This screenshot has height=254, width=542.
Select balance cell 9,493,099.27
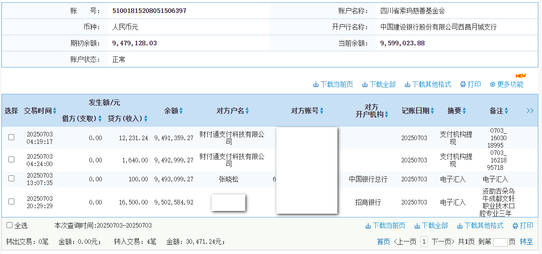(174, 180)
